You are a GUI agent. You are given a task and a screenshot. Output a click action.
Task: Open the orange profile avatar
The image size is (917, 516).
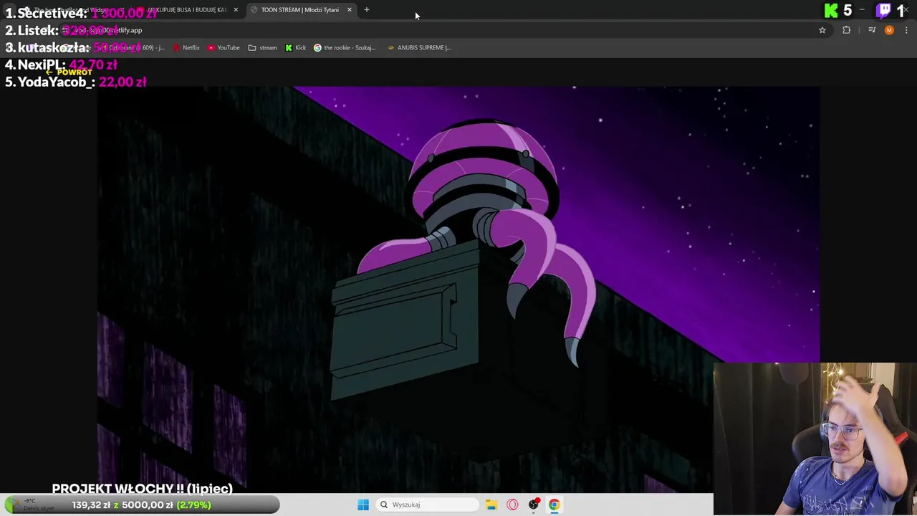pyautogui.click(x=889, y=30)
